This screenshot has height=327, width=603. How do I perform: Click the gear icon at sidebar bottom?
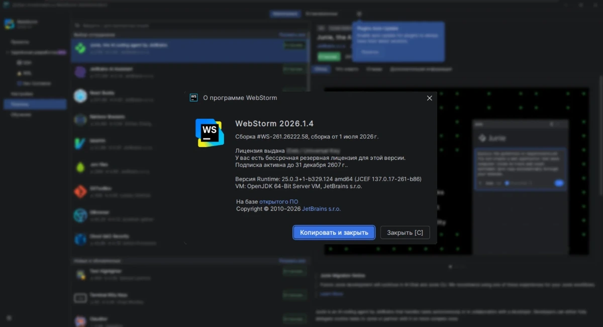coord(9,318)
